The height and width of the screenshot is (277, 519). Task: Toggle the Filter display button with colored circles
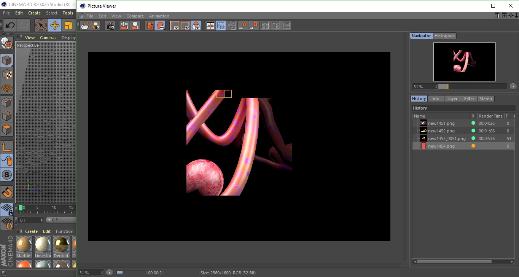[x=196, y=26]
